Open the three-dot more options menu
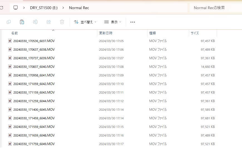Viewport: 242px width, 152px height. pos(133,22)
